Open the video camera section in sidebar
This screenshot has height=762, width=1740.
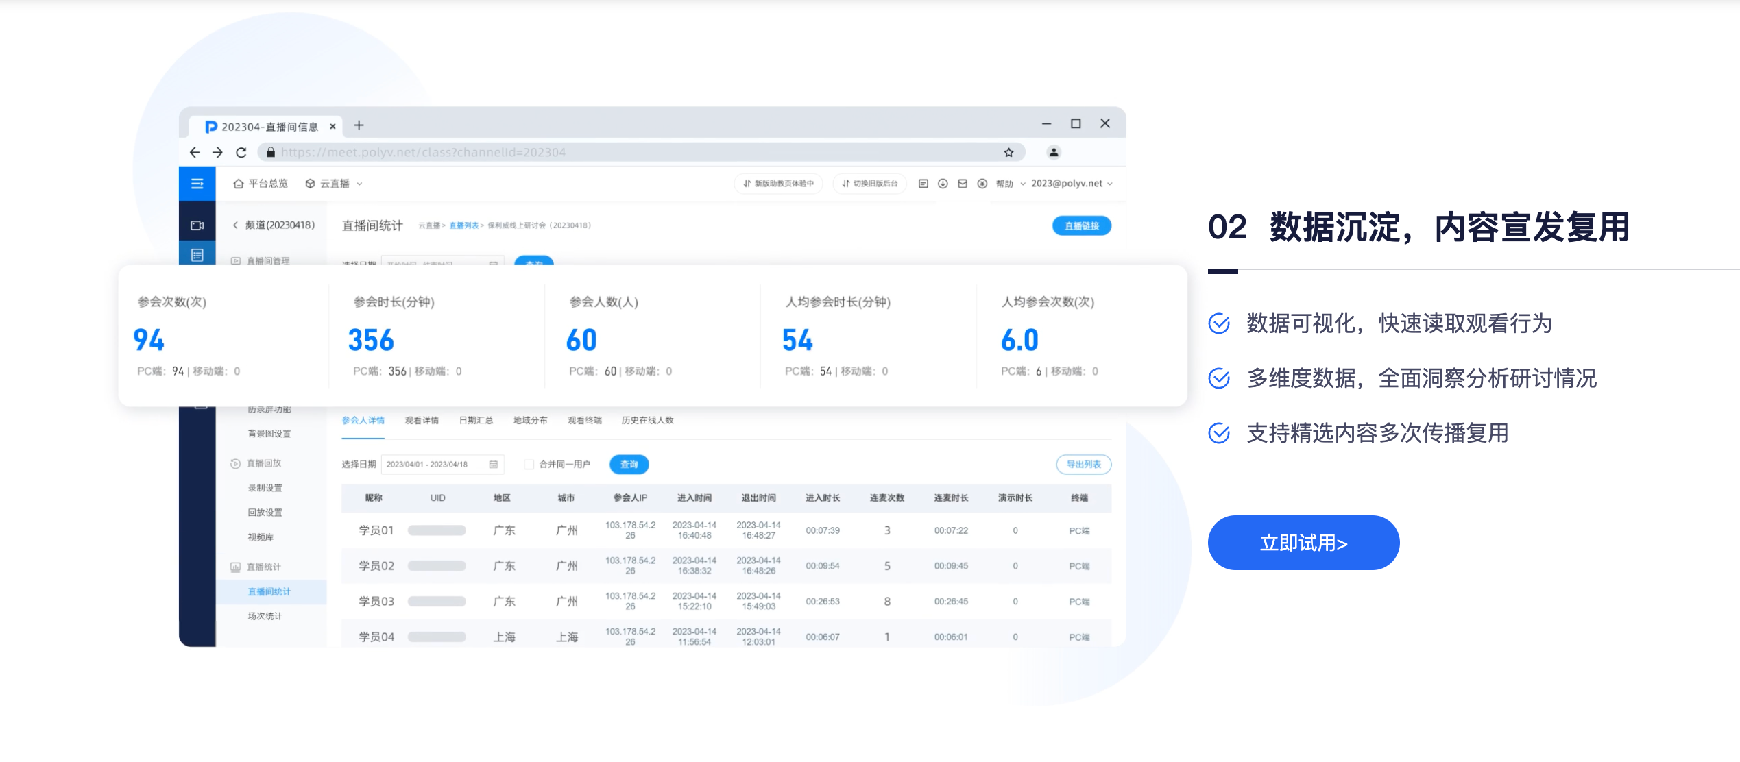coord(197,225)
